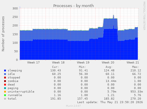Image resolution: width=147 pixels, height=109 pixels.
Task: Click the runnable max value 5.76
Action: [138, 95]
